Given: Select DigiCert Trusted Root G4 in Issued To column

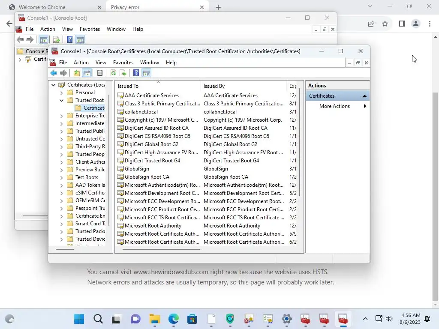Looking at the screenshot, I should click(152, 161).
